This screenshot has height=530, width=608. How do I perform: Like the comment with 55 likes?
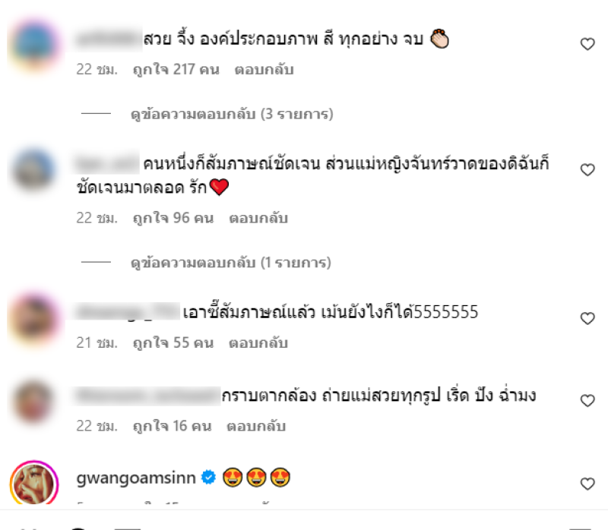click(x=587, y=318)
